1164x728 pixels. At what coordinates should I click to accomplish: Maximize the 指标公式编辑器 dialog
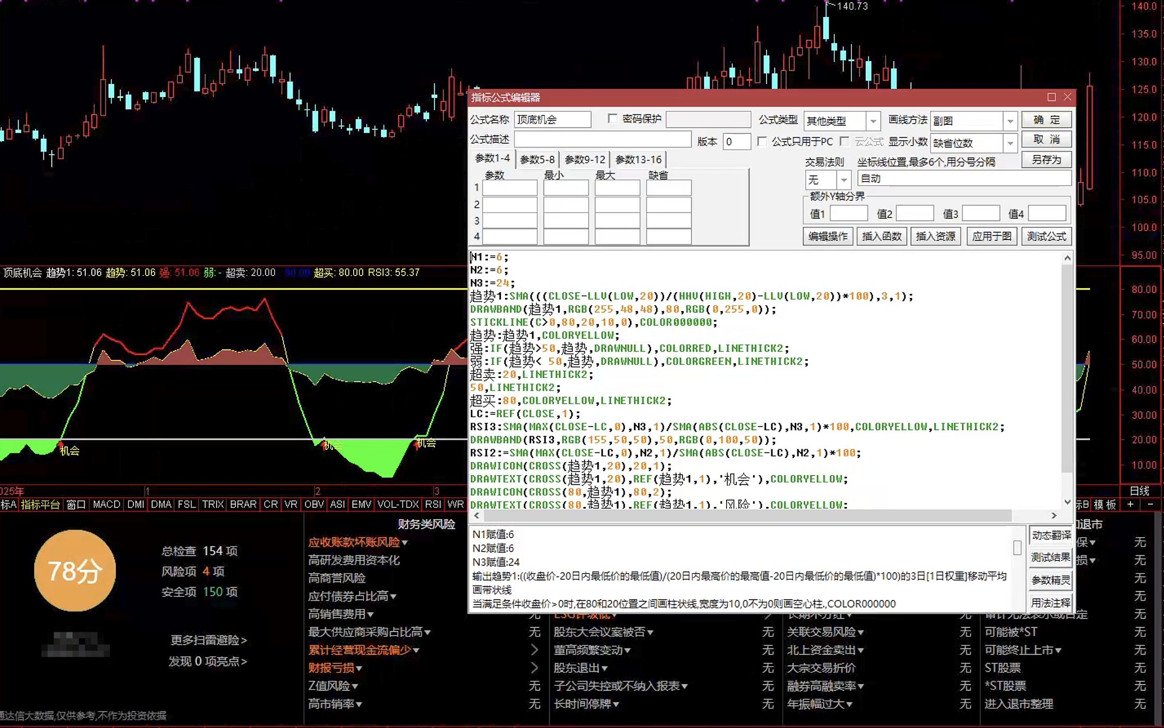click(1051, 97)
